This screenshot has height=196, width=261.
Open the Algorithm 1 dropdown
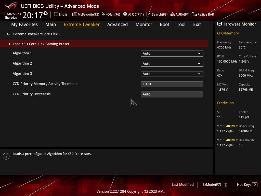point(172,54)
